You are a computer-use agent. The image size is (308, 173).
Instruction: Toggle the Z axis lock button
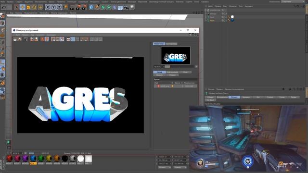click(x=59, y=7)
